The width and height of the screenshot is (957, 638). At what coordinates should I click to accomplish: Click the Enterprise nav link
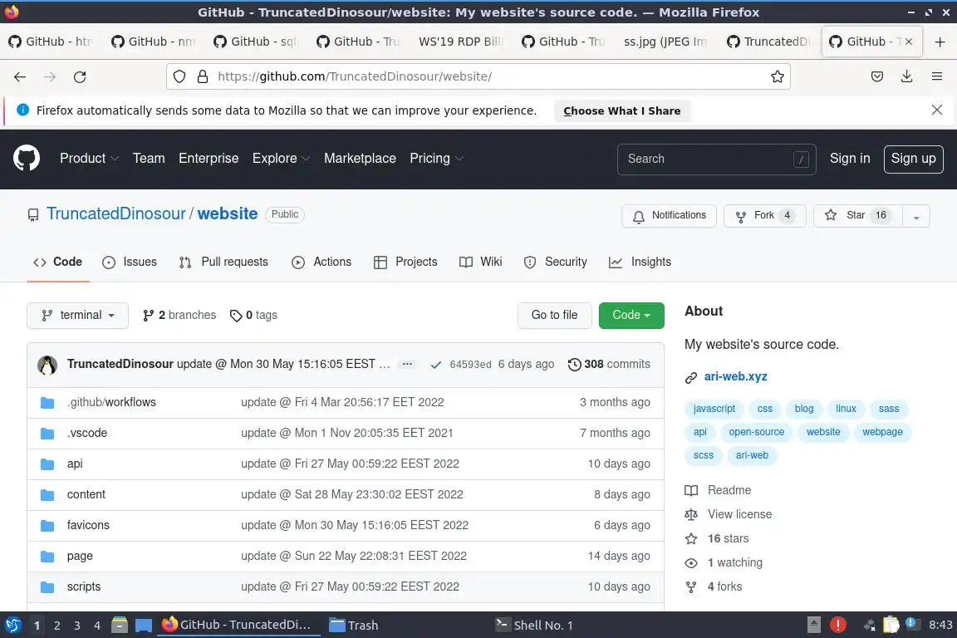pyautogui.click(x=209, y=158)
